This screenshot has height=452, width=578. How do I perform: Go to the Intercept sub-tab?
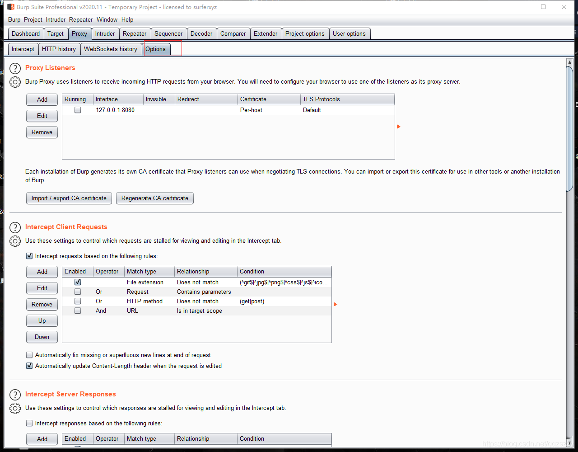(x=23, y=49)
